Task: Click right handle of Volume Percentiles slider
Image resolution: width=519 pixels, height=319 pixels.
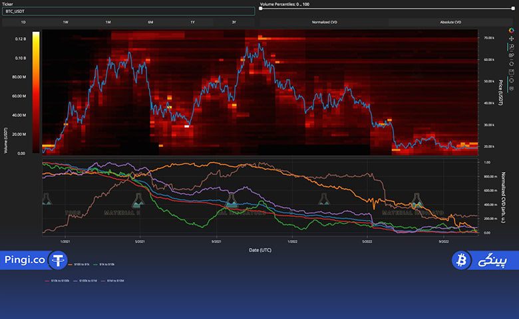Action: click(x=513, y=9)
